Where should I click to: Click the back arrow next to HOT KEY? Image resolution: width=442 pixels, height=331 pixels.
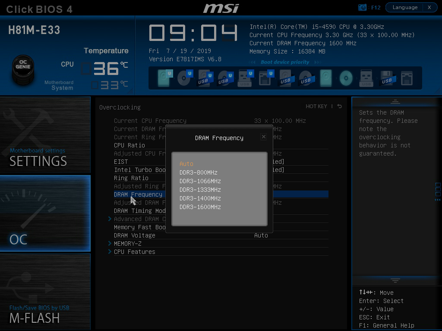[x=340, y=106]
